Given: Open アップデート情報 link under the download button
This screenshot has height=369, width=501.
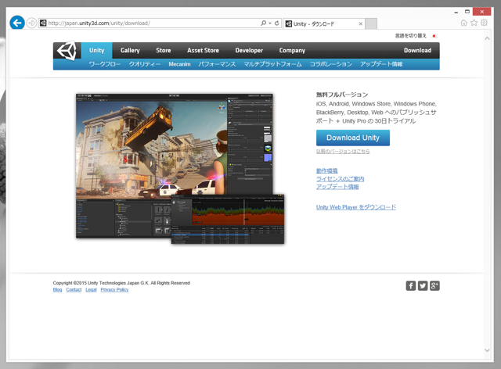Looking at the screenshot, I should 337,187.
